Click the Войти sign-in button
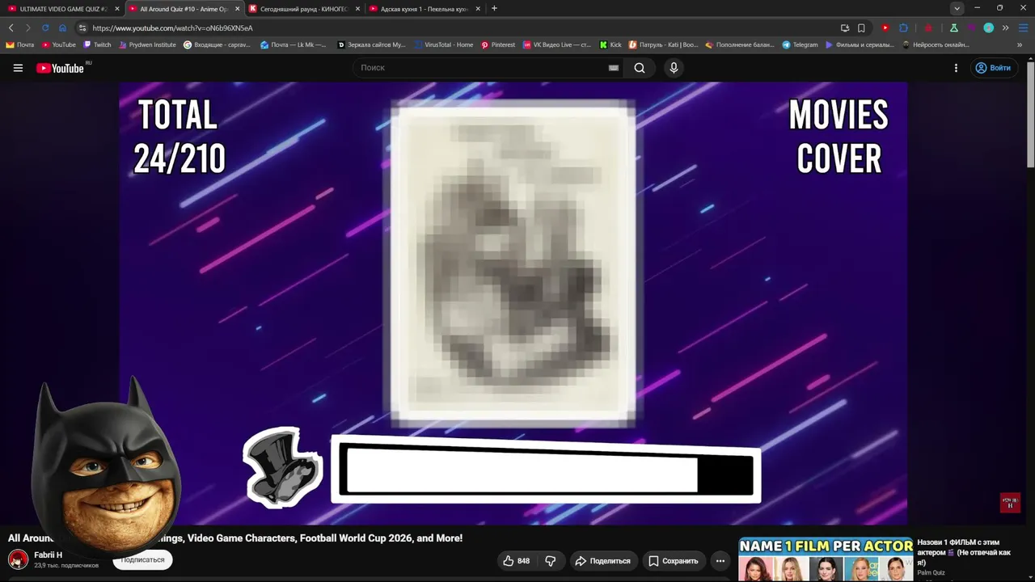Image resolution: width=1035 pixels, height=582 pixels. tap(993, 68)
